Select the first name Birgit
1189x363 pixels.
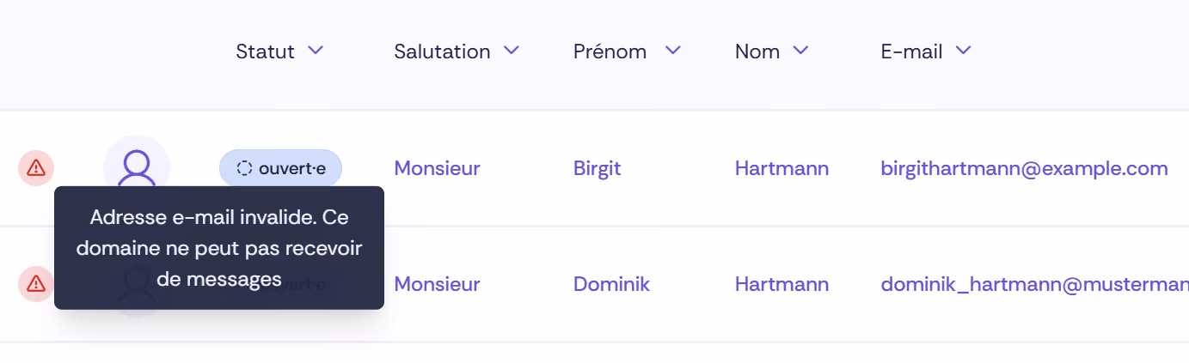coord(598,168)
